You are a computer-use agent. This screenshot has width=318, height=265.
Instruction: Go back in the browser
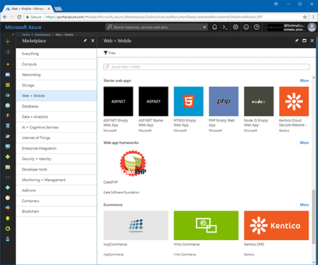tap(5, 17)
